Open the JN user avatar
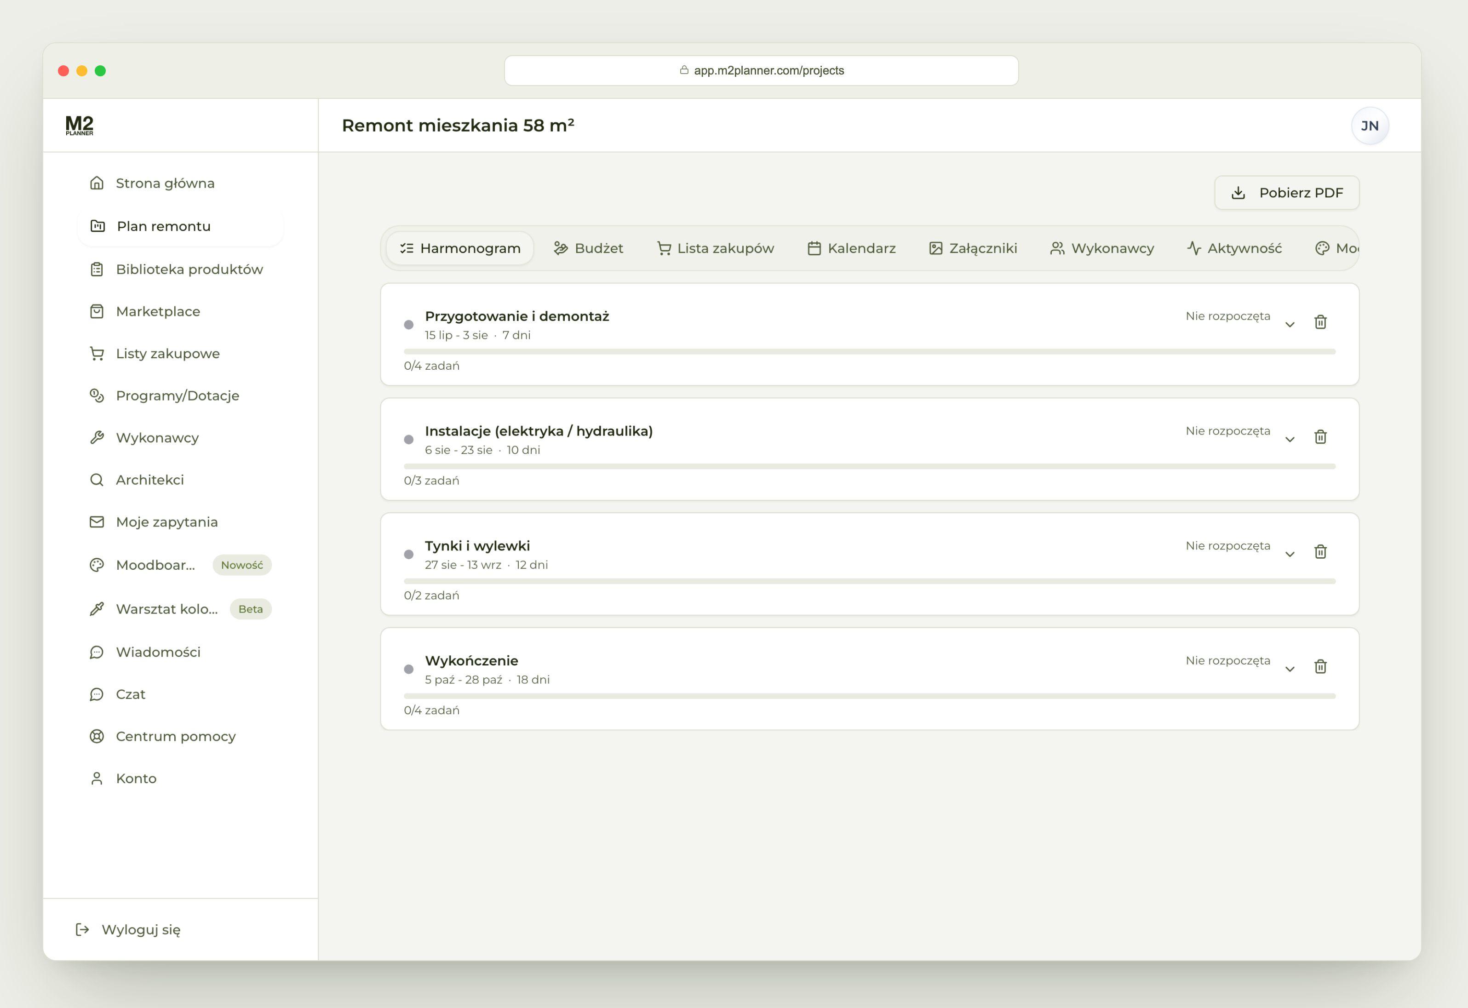The width and height of the screenshot is (1468, 1008). point(1370,126)
